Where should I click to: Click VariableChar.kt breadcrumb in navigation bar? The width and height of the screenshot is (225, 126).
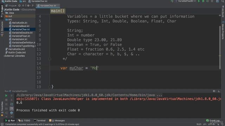coord(38,1)
